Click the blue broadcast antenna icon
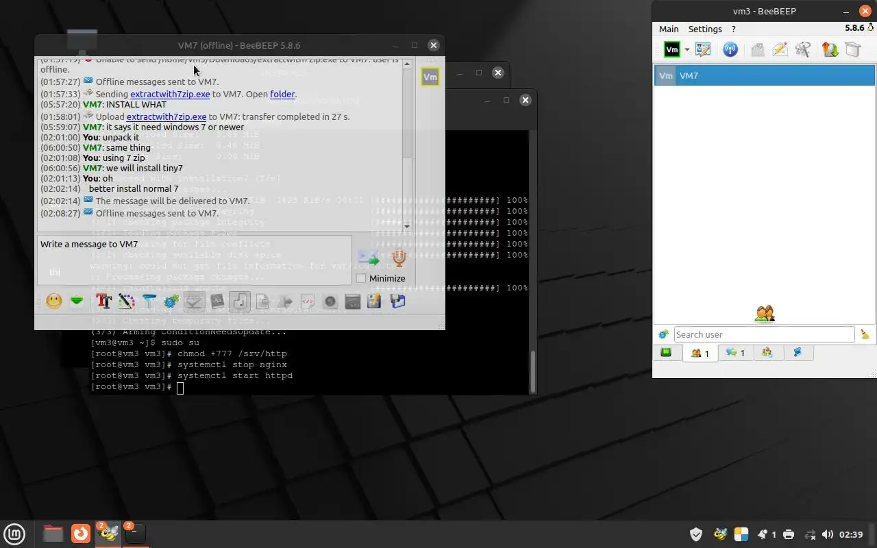Viewport: 877px width, 548px height. (x=730, y=49)
